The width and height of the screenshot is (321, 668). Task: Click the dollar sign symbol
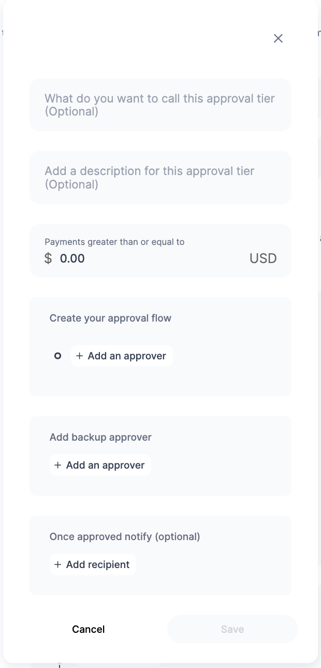click(48, 258)
